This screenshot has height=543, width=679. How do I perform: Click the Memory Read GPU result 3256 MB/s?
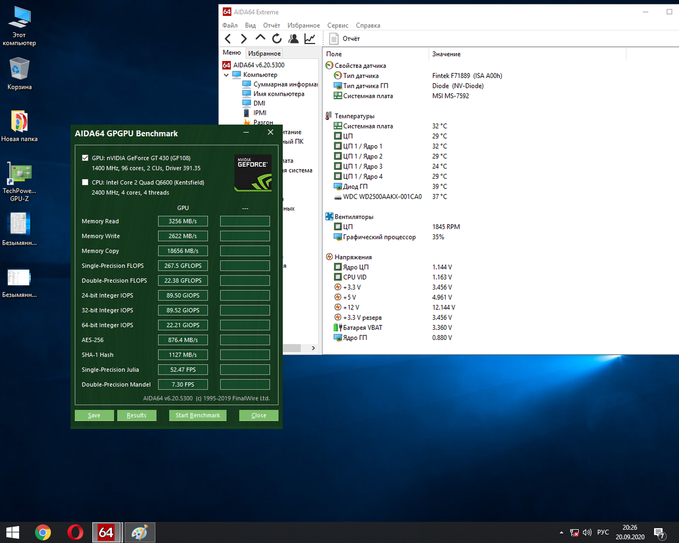click(183, 221)
